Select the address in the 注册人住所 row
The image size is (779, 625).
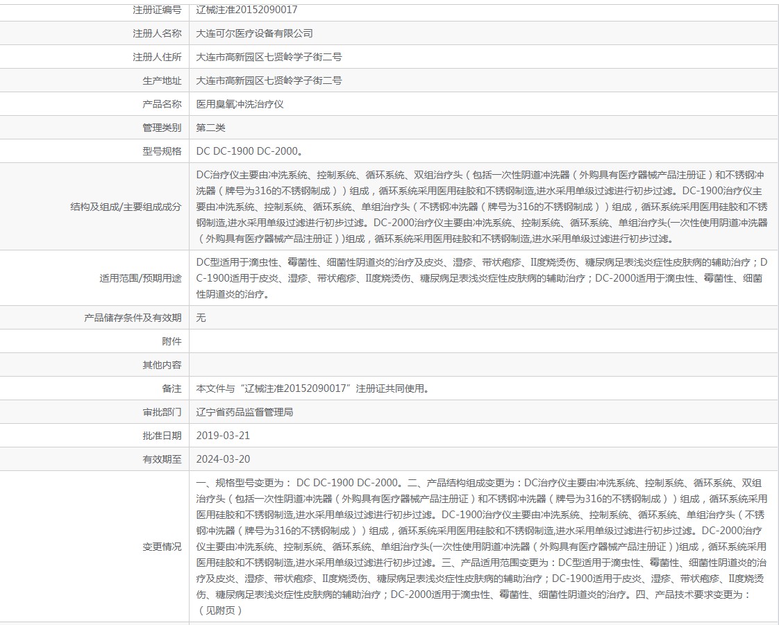269,57
